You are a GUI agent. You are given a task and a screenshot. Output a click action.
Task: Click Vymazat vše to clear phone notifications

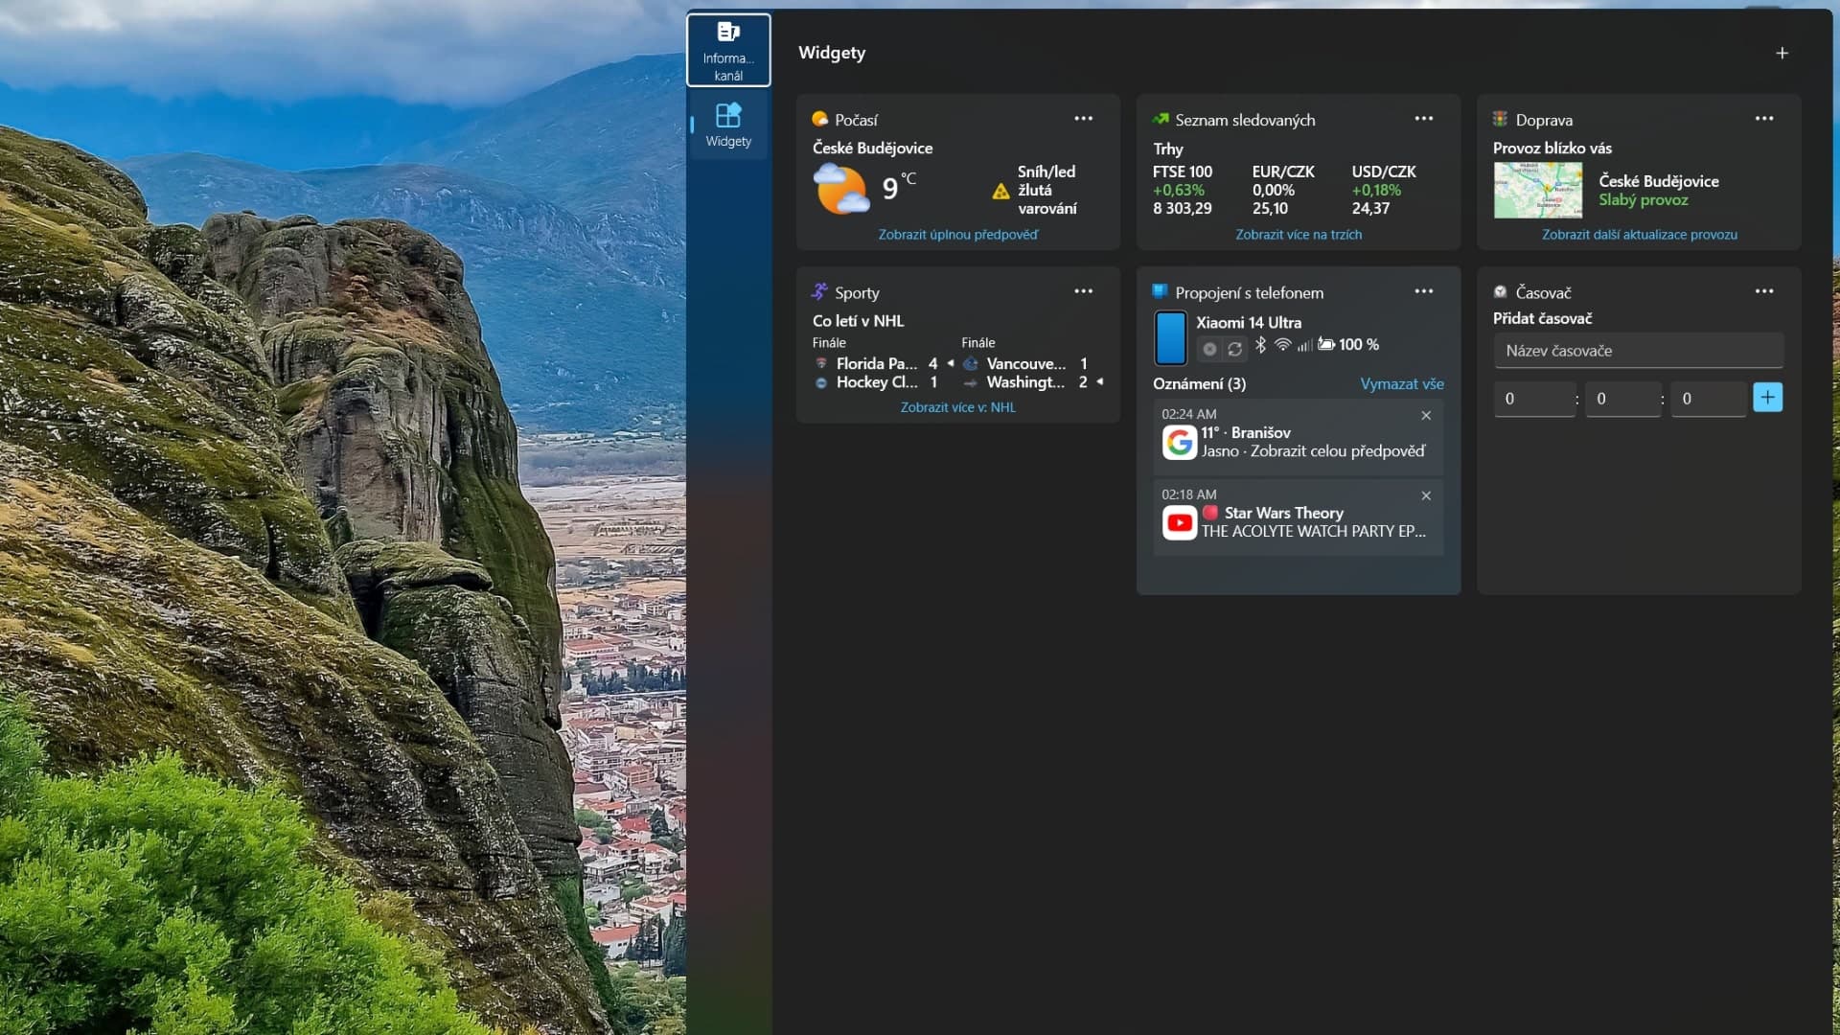click(x=1401, y=384)
